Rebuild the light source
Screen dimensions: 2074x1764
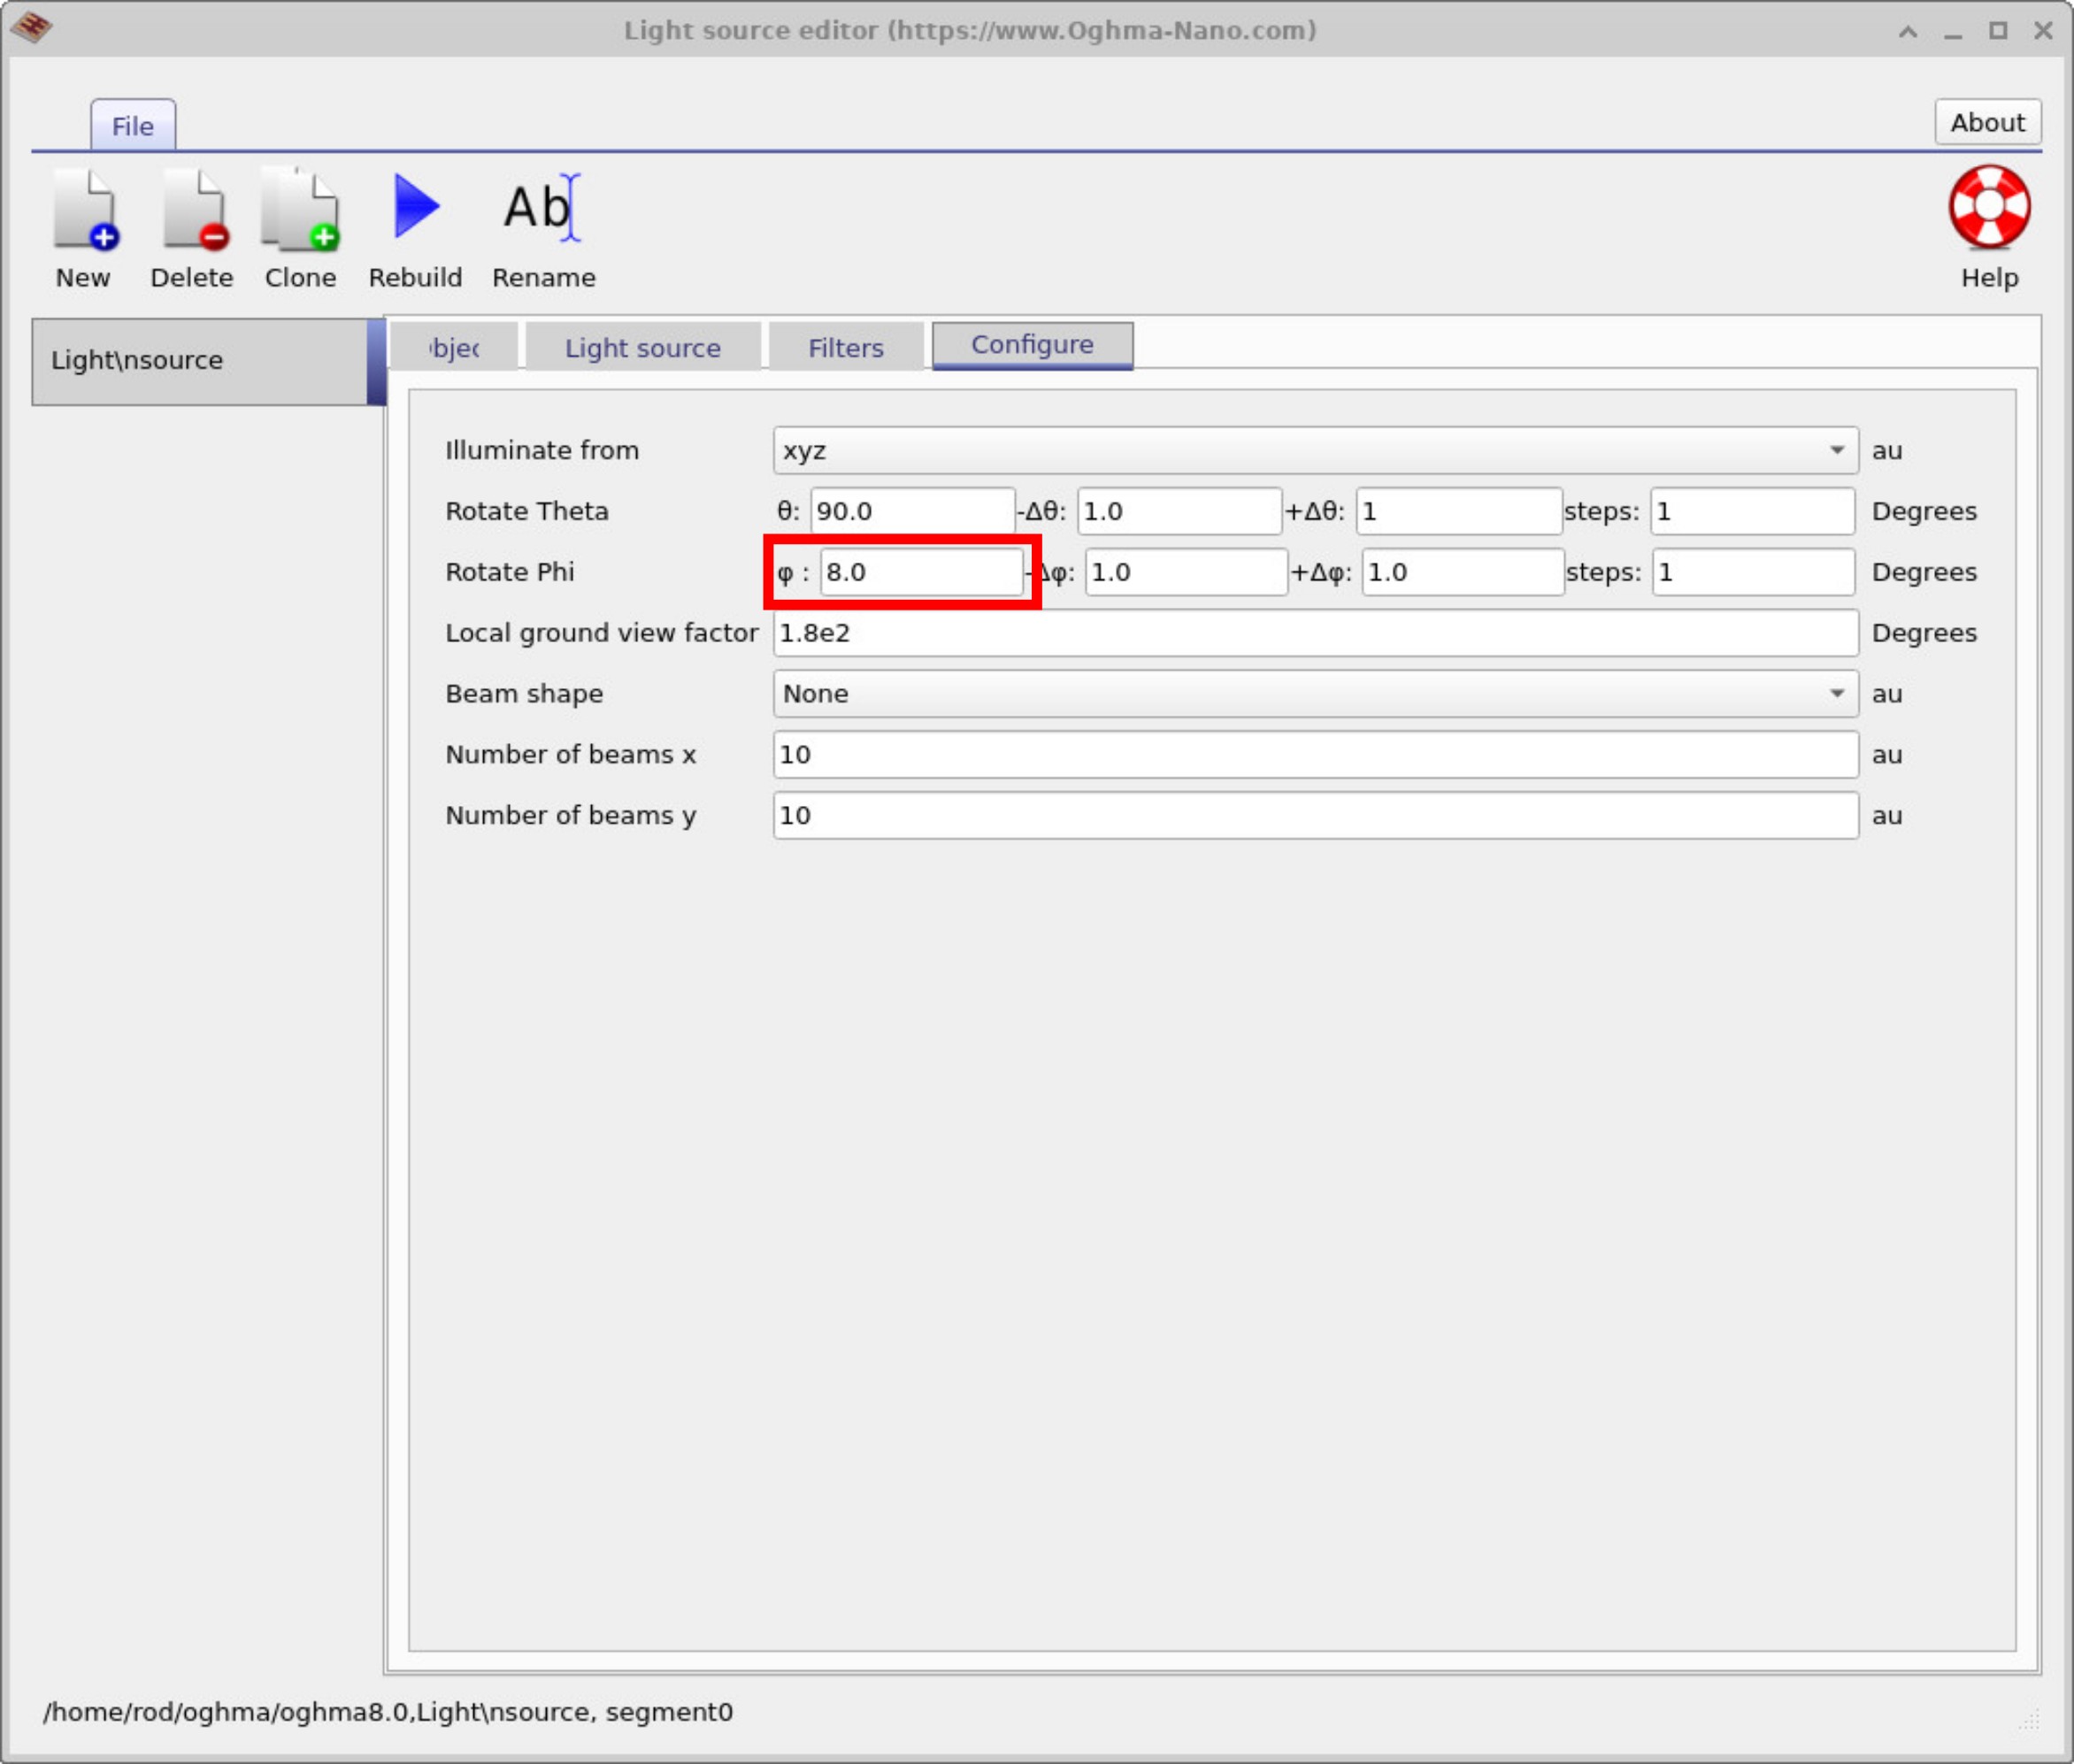coord(414,211)
